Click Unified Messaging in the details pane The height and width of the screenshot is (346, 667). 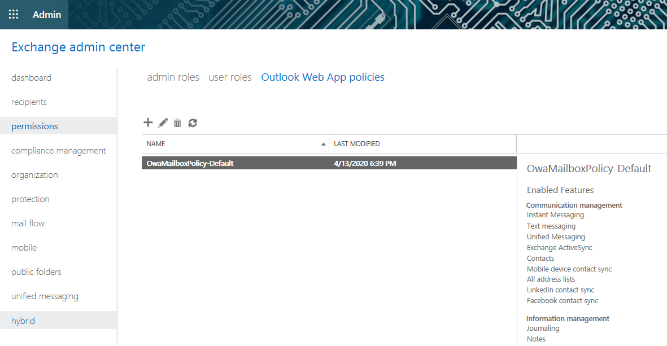coord(556,236)
